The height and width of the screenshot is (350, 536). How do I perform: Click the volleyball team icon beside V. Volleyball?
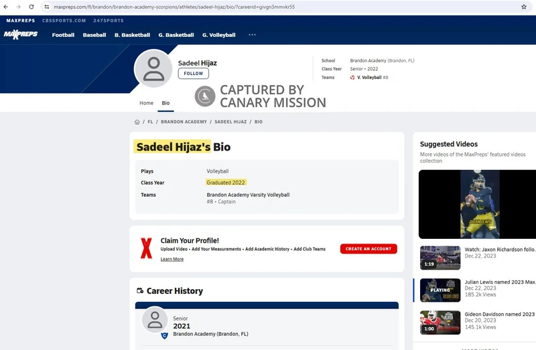(x=352, y=78)
